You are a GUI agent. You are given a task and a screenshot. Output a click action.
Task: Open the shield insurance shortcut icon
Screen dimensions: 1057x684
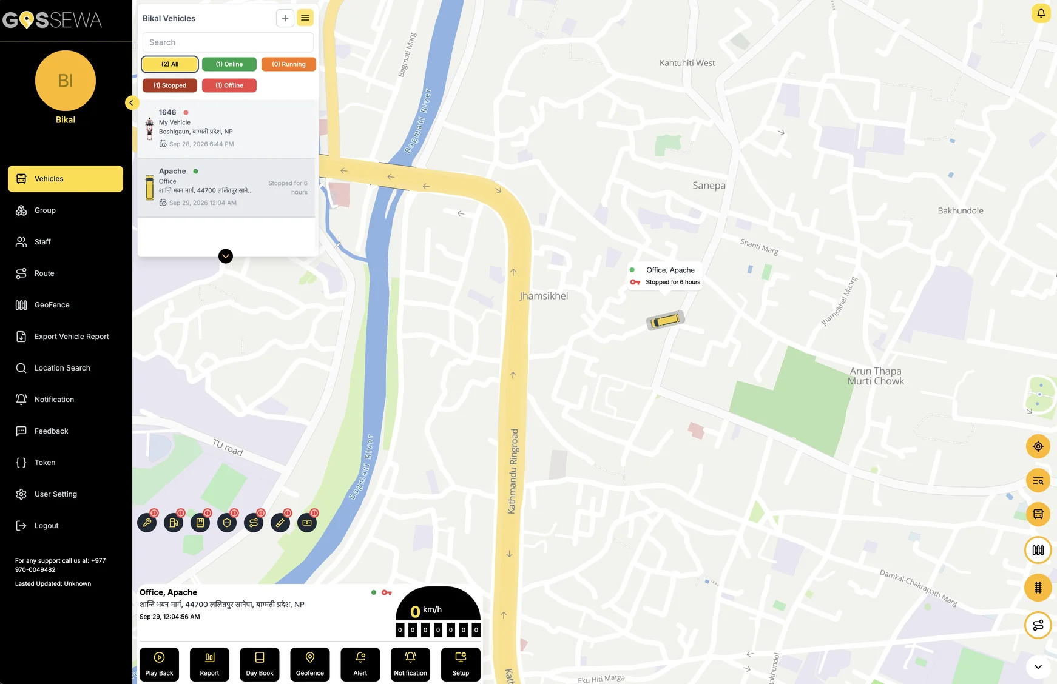(227, 523)
